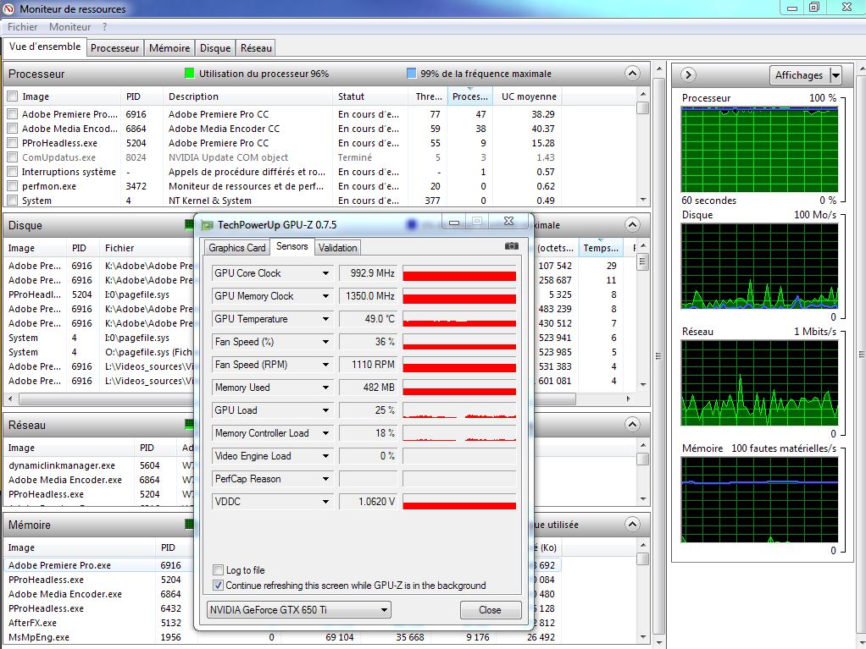Open the GPU Memory Clock sensor dropdown
This screenshot has width=866, height=649.
coord(326,296)
